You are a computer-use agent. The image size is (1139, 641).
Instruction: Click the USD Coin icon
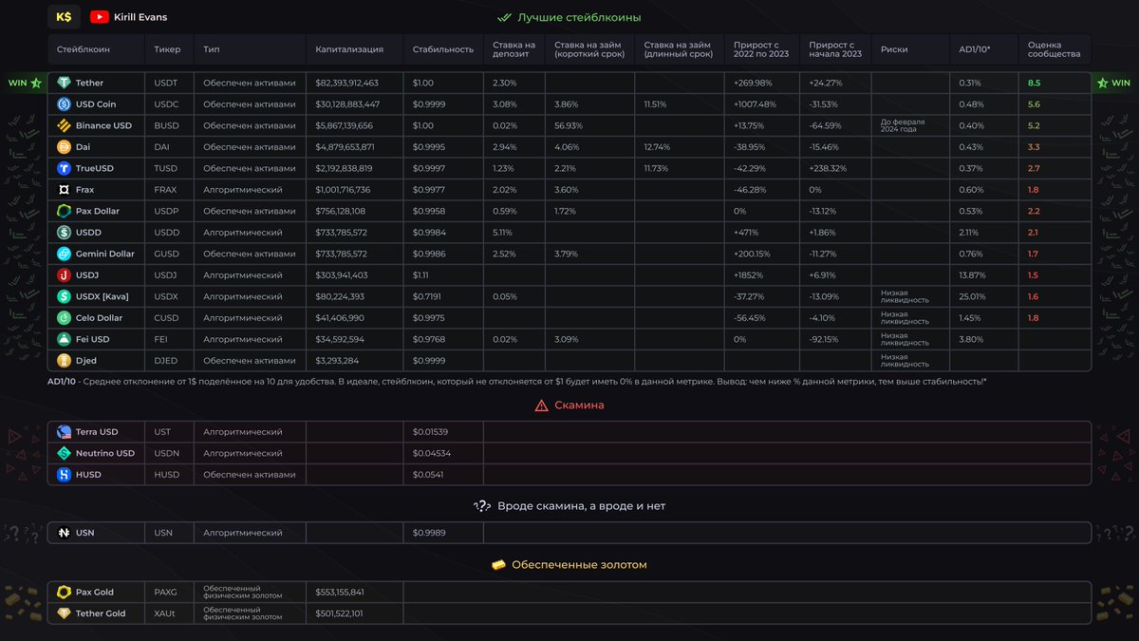[65, 104]
